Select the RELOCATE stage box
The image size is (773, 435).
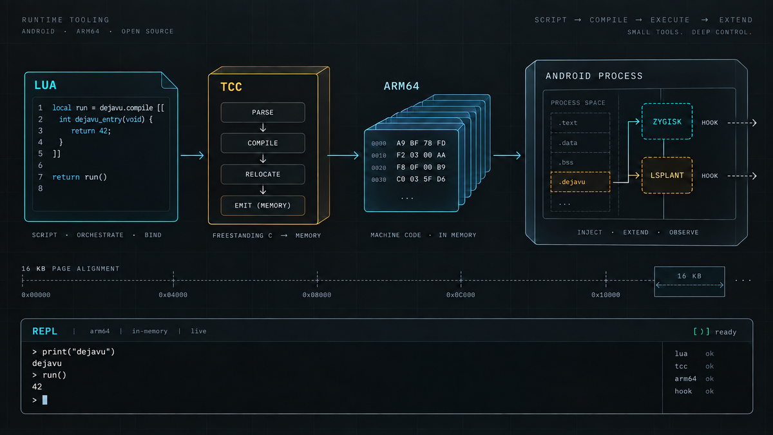(263, 174)
